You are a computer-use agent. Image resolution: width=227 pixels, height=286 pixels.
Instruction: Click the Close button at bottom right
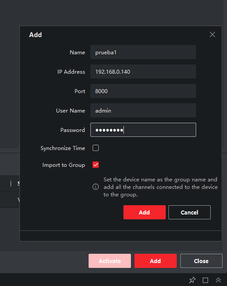click(201, 261)
